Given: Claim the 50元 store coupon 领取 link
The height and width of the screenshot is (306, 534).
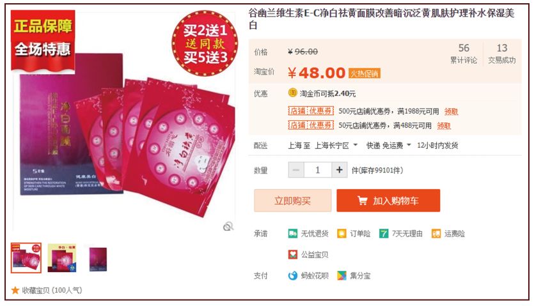Looking at the screenshot, I should (x=444, y=126).
